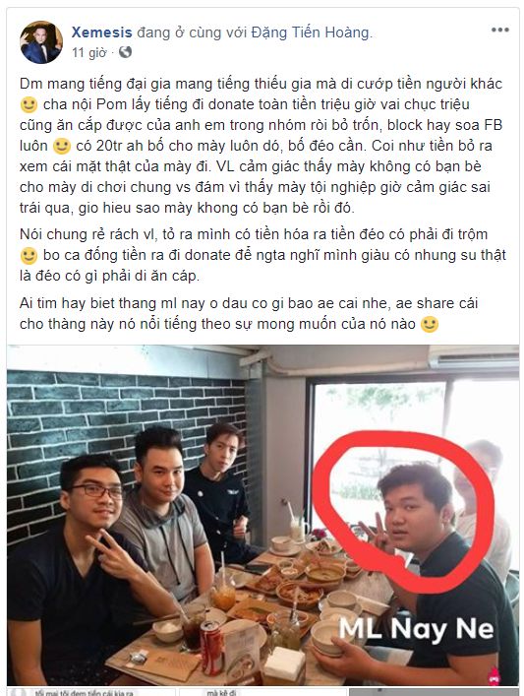Click the paragraph starting "Dm mang tiếng đại gia"
The image size is (524, 696).
[262, 146]
